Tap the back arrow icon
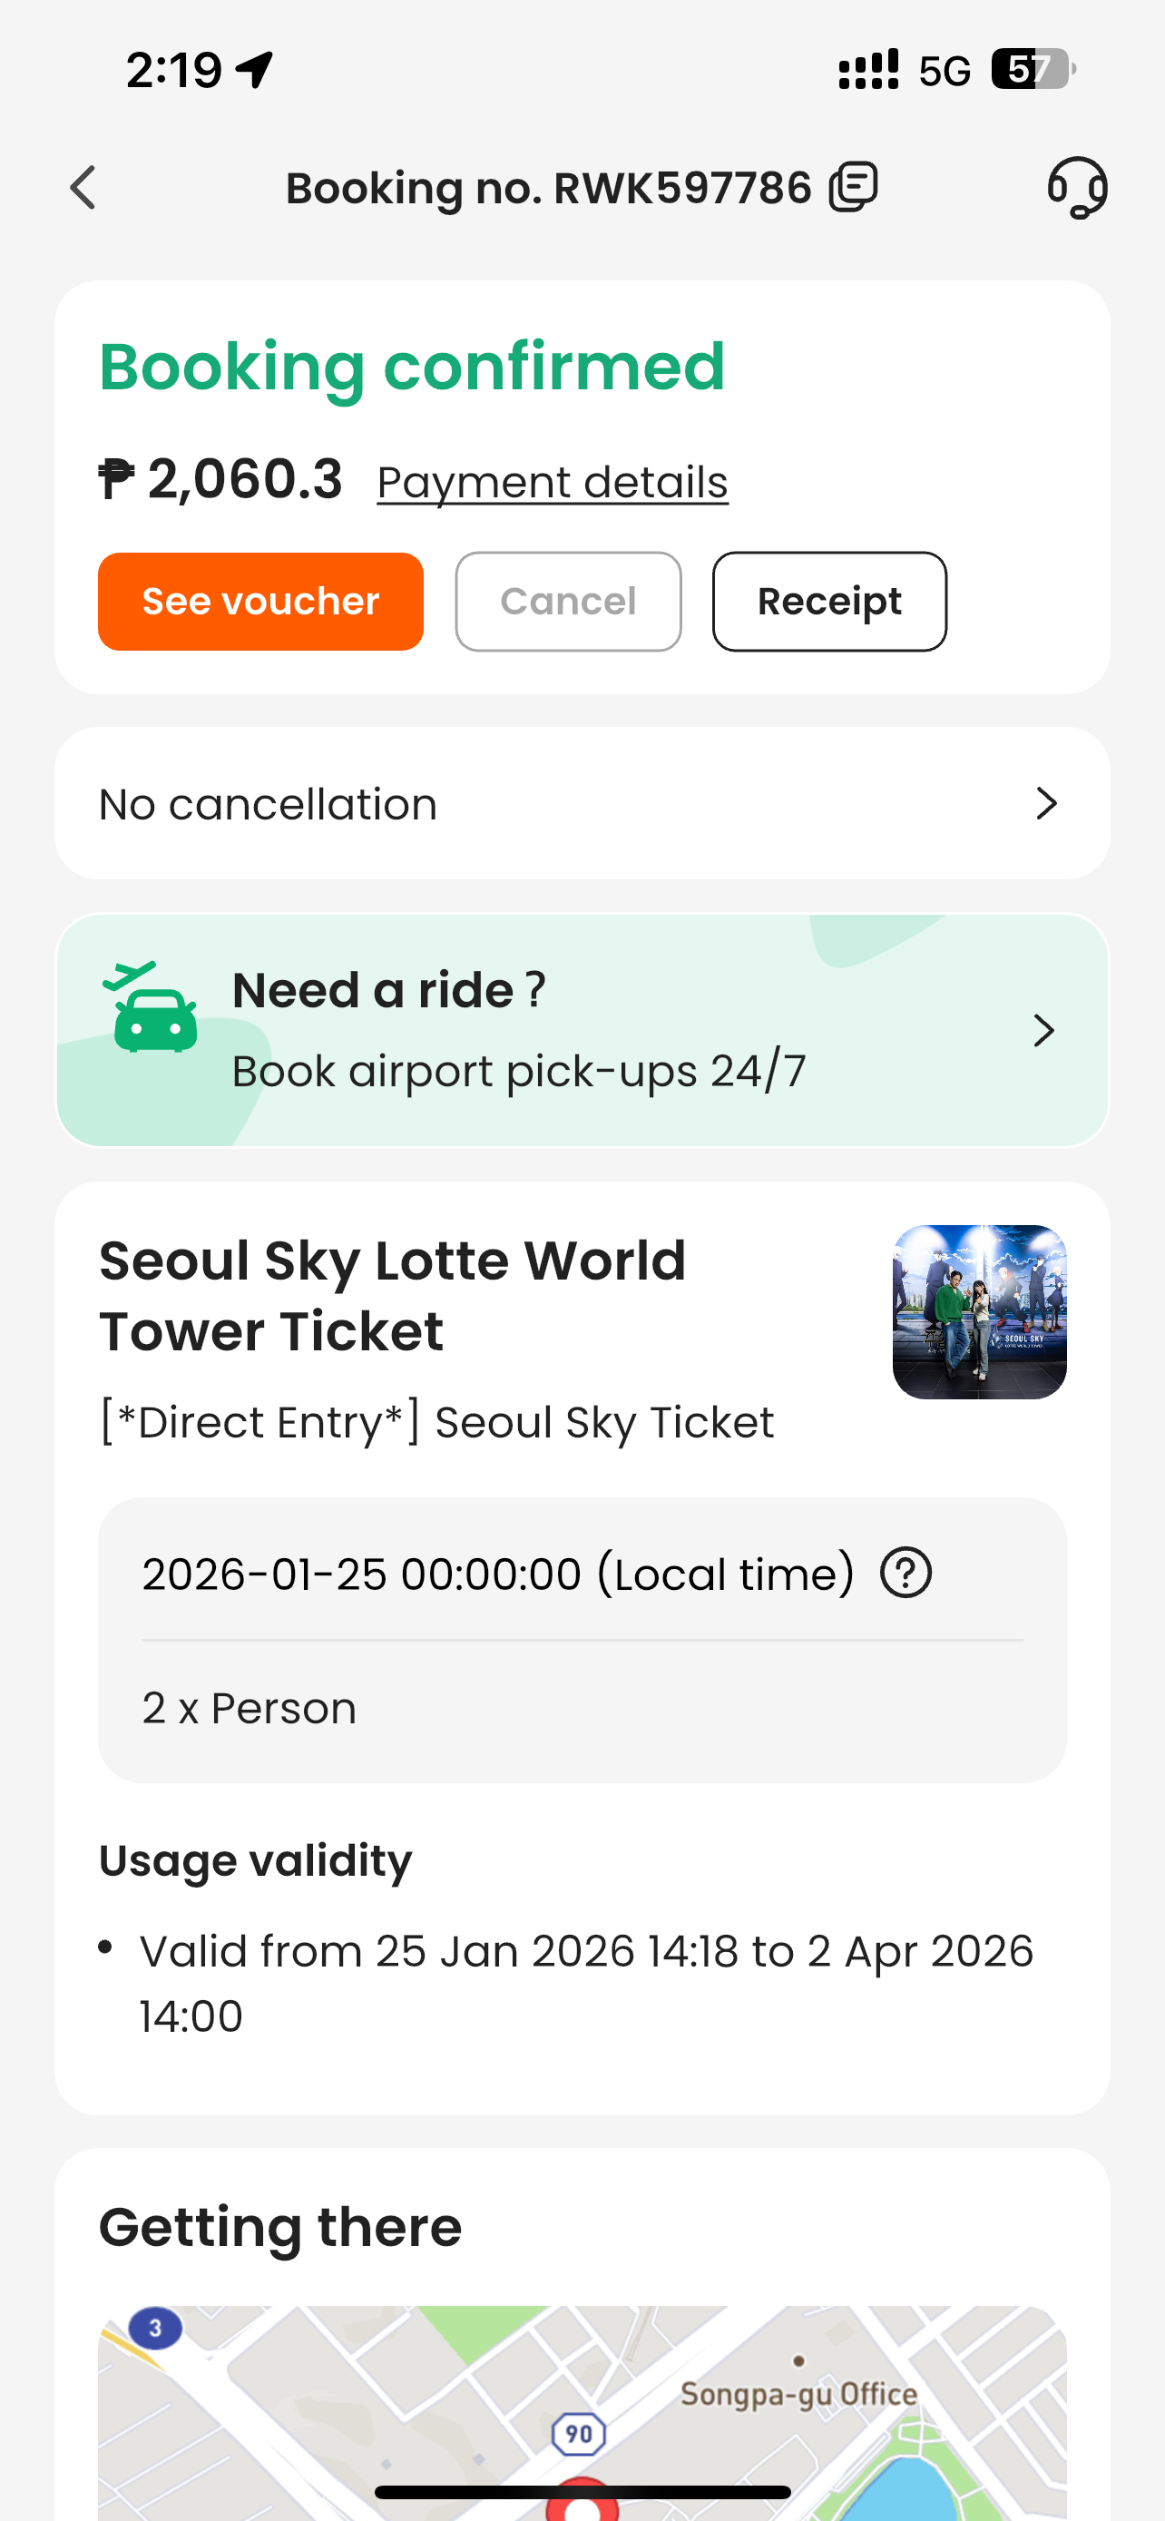Screen dimensions: 1165x2521 pos(84,187)
